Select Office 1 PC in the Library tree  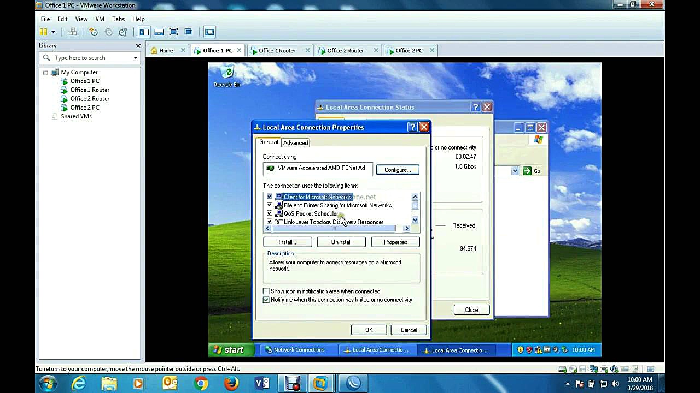pyautogui.click(x=85, y=81)
